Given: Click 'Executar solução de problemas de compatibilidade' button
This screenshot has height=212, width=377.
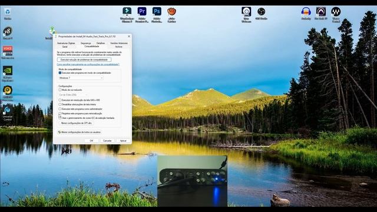Looking at the screenshot, I should pyautogui.click(x=84, y=59).
